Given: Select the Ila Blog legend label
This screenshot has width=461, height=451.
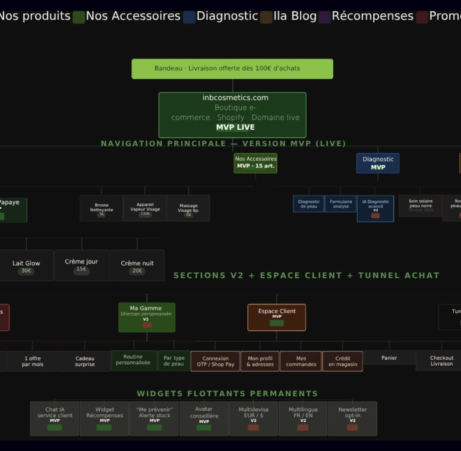Looking at the screenshot, I should point(295,16).
